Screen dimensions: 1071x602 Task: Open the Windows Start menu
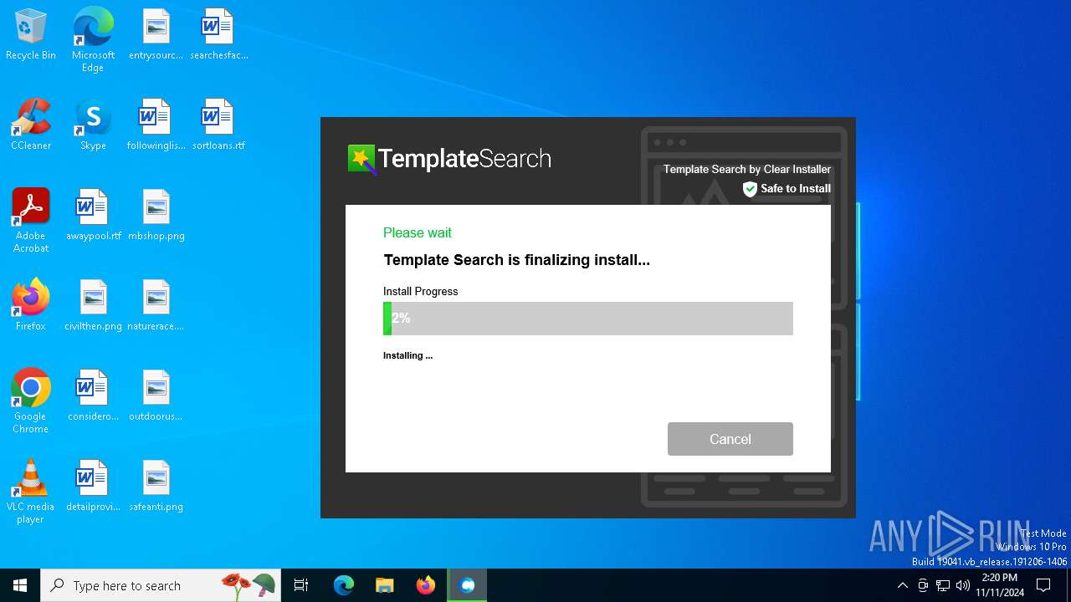(x=20, y=585)
